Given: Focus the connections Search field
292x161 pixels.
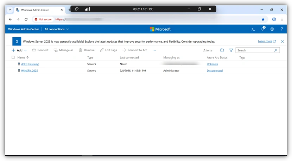Looking at the screenshot, I should point(258,50).
